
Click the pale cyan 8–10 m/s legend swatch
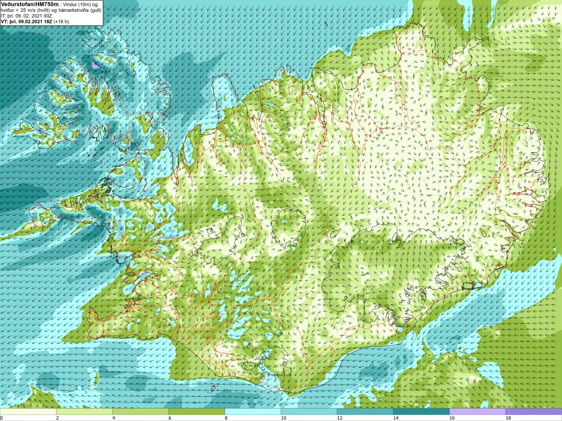click(x=253, y=412)
